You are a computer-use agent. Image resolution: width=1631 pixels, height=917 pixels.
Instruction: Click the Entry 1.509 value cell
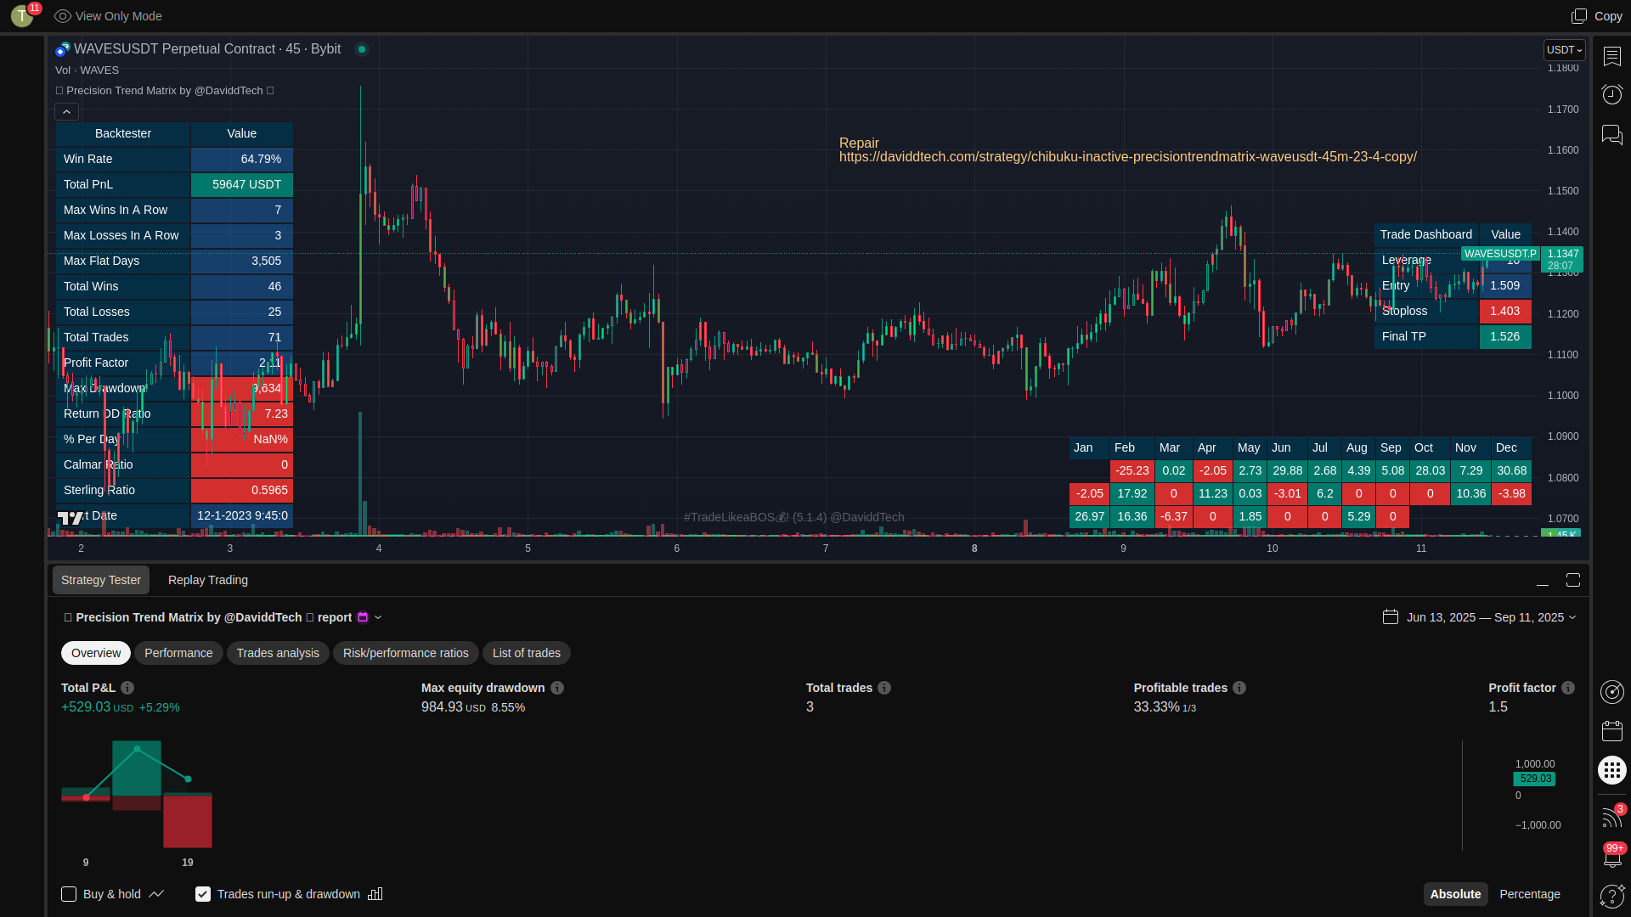pyautogui.click(x=1505, y=286)
